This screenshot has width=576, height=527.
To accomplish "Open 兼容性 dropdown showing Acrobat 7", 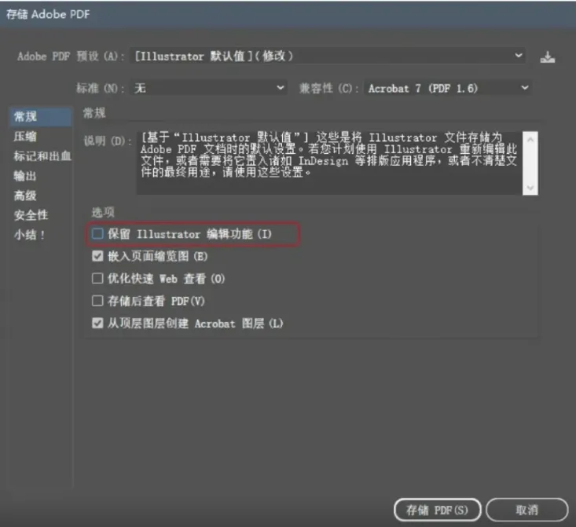I will pos(448,88).
